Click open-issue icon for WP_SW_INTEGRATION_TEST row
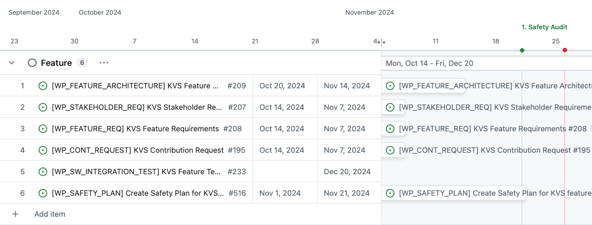The width and height of the screenshot is (592, 225). pos(43,172)
